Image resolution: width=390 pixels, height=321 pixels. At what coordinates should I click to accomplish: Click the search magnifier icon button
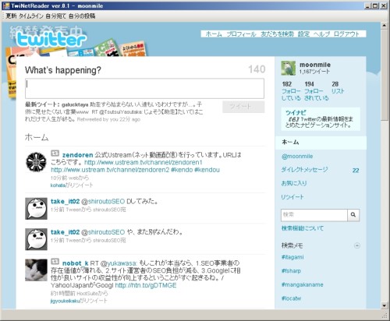coord(353,215)
